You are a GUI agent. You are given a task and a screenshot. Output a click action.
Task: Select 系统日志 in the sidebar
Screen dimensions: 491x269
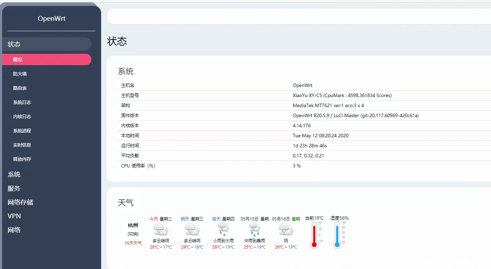pos(22,102)
